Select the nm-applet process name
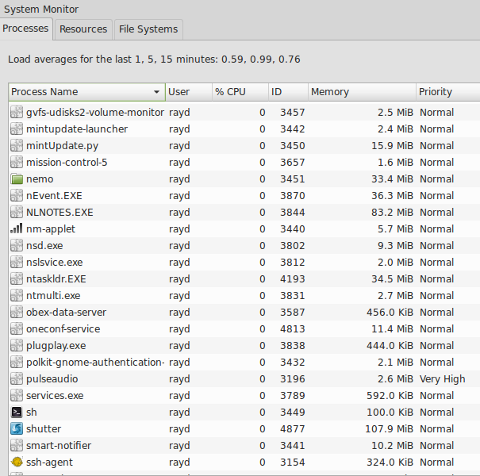480x476 pixels. 51,229
